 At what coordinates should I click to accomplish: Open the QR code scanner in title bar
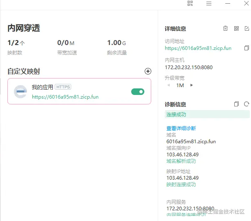[x=190, y=3]
